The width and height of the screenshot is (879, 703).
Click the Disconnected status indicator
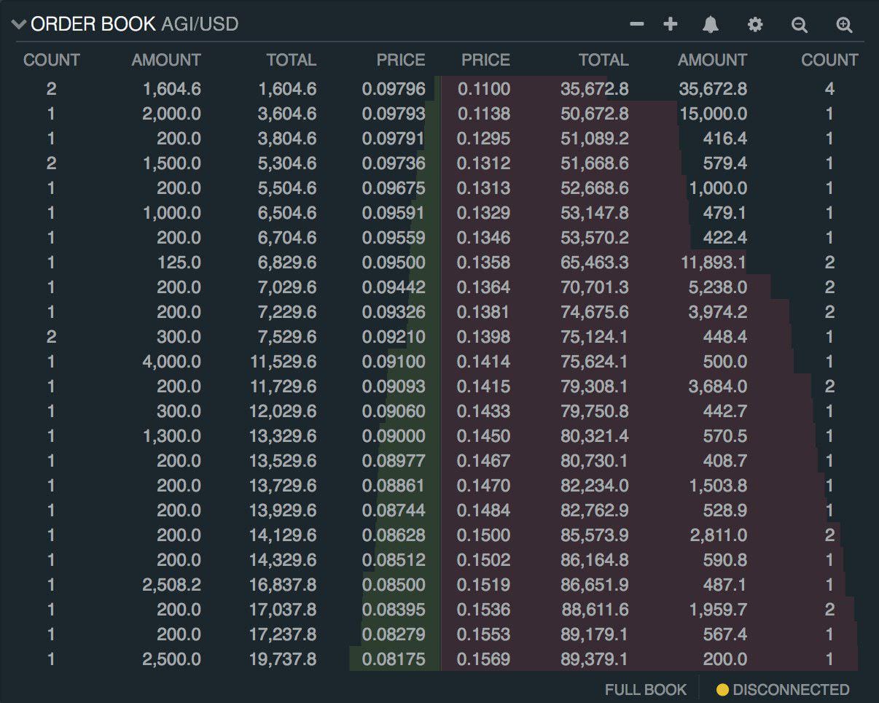pos(783,689)
